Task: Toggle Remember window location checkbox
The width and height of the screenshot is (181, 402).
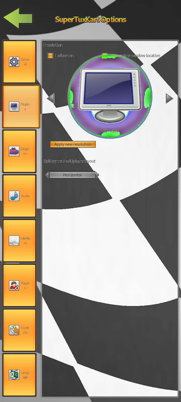Action: click(105, 56)
